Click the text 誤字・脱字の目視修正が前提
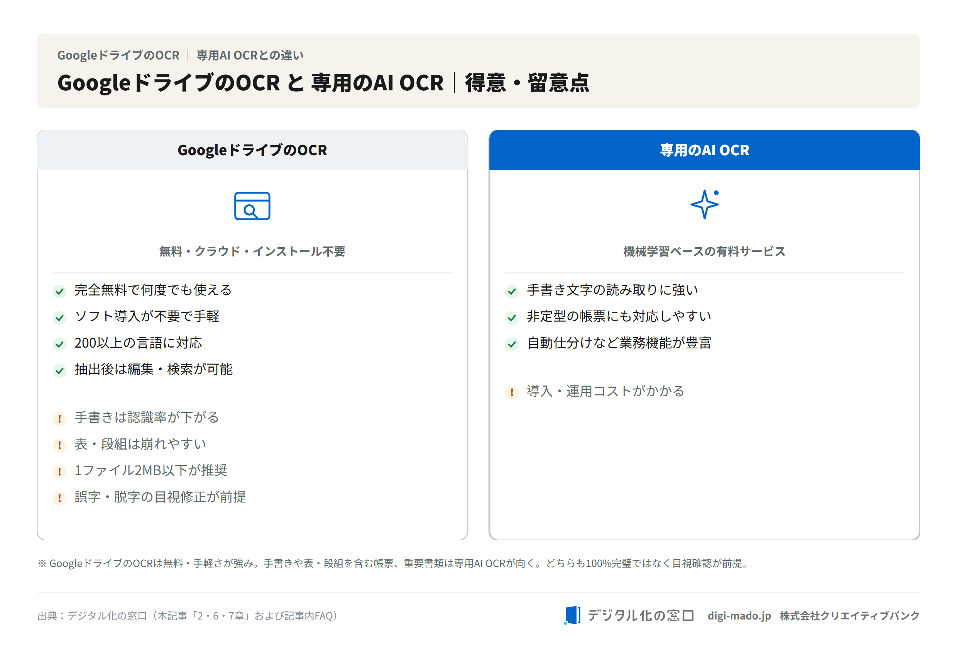Screen dimensions: 957x662 [160, 497]
